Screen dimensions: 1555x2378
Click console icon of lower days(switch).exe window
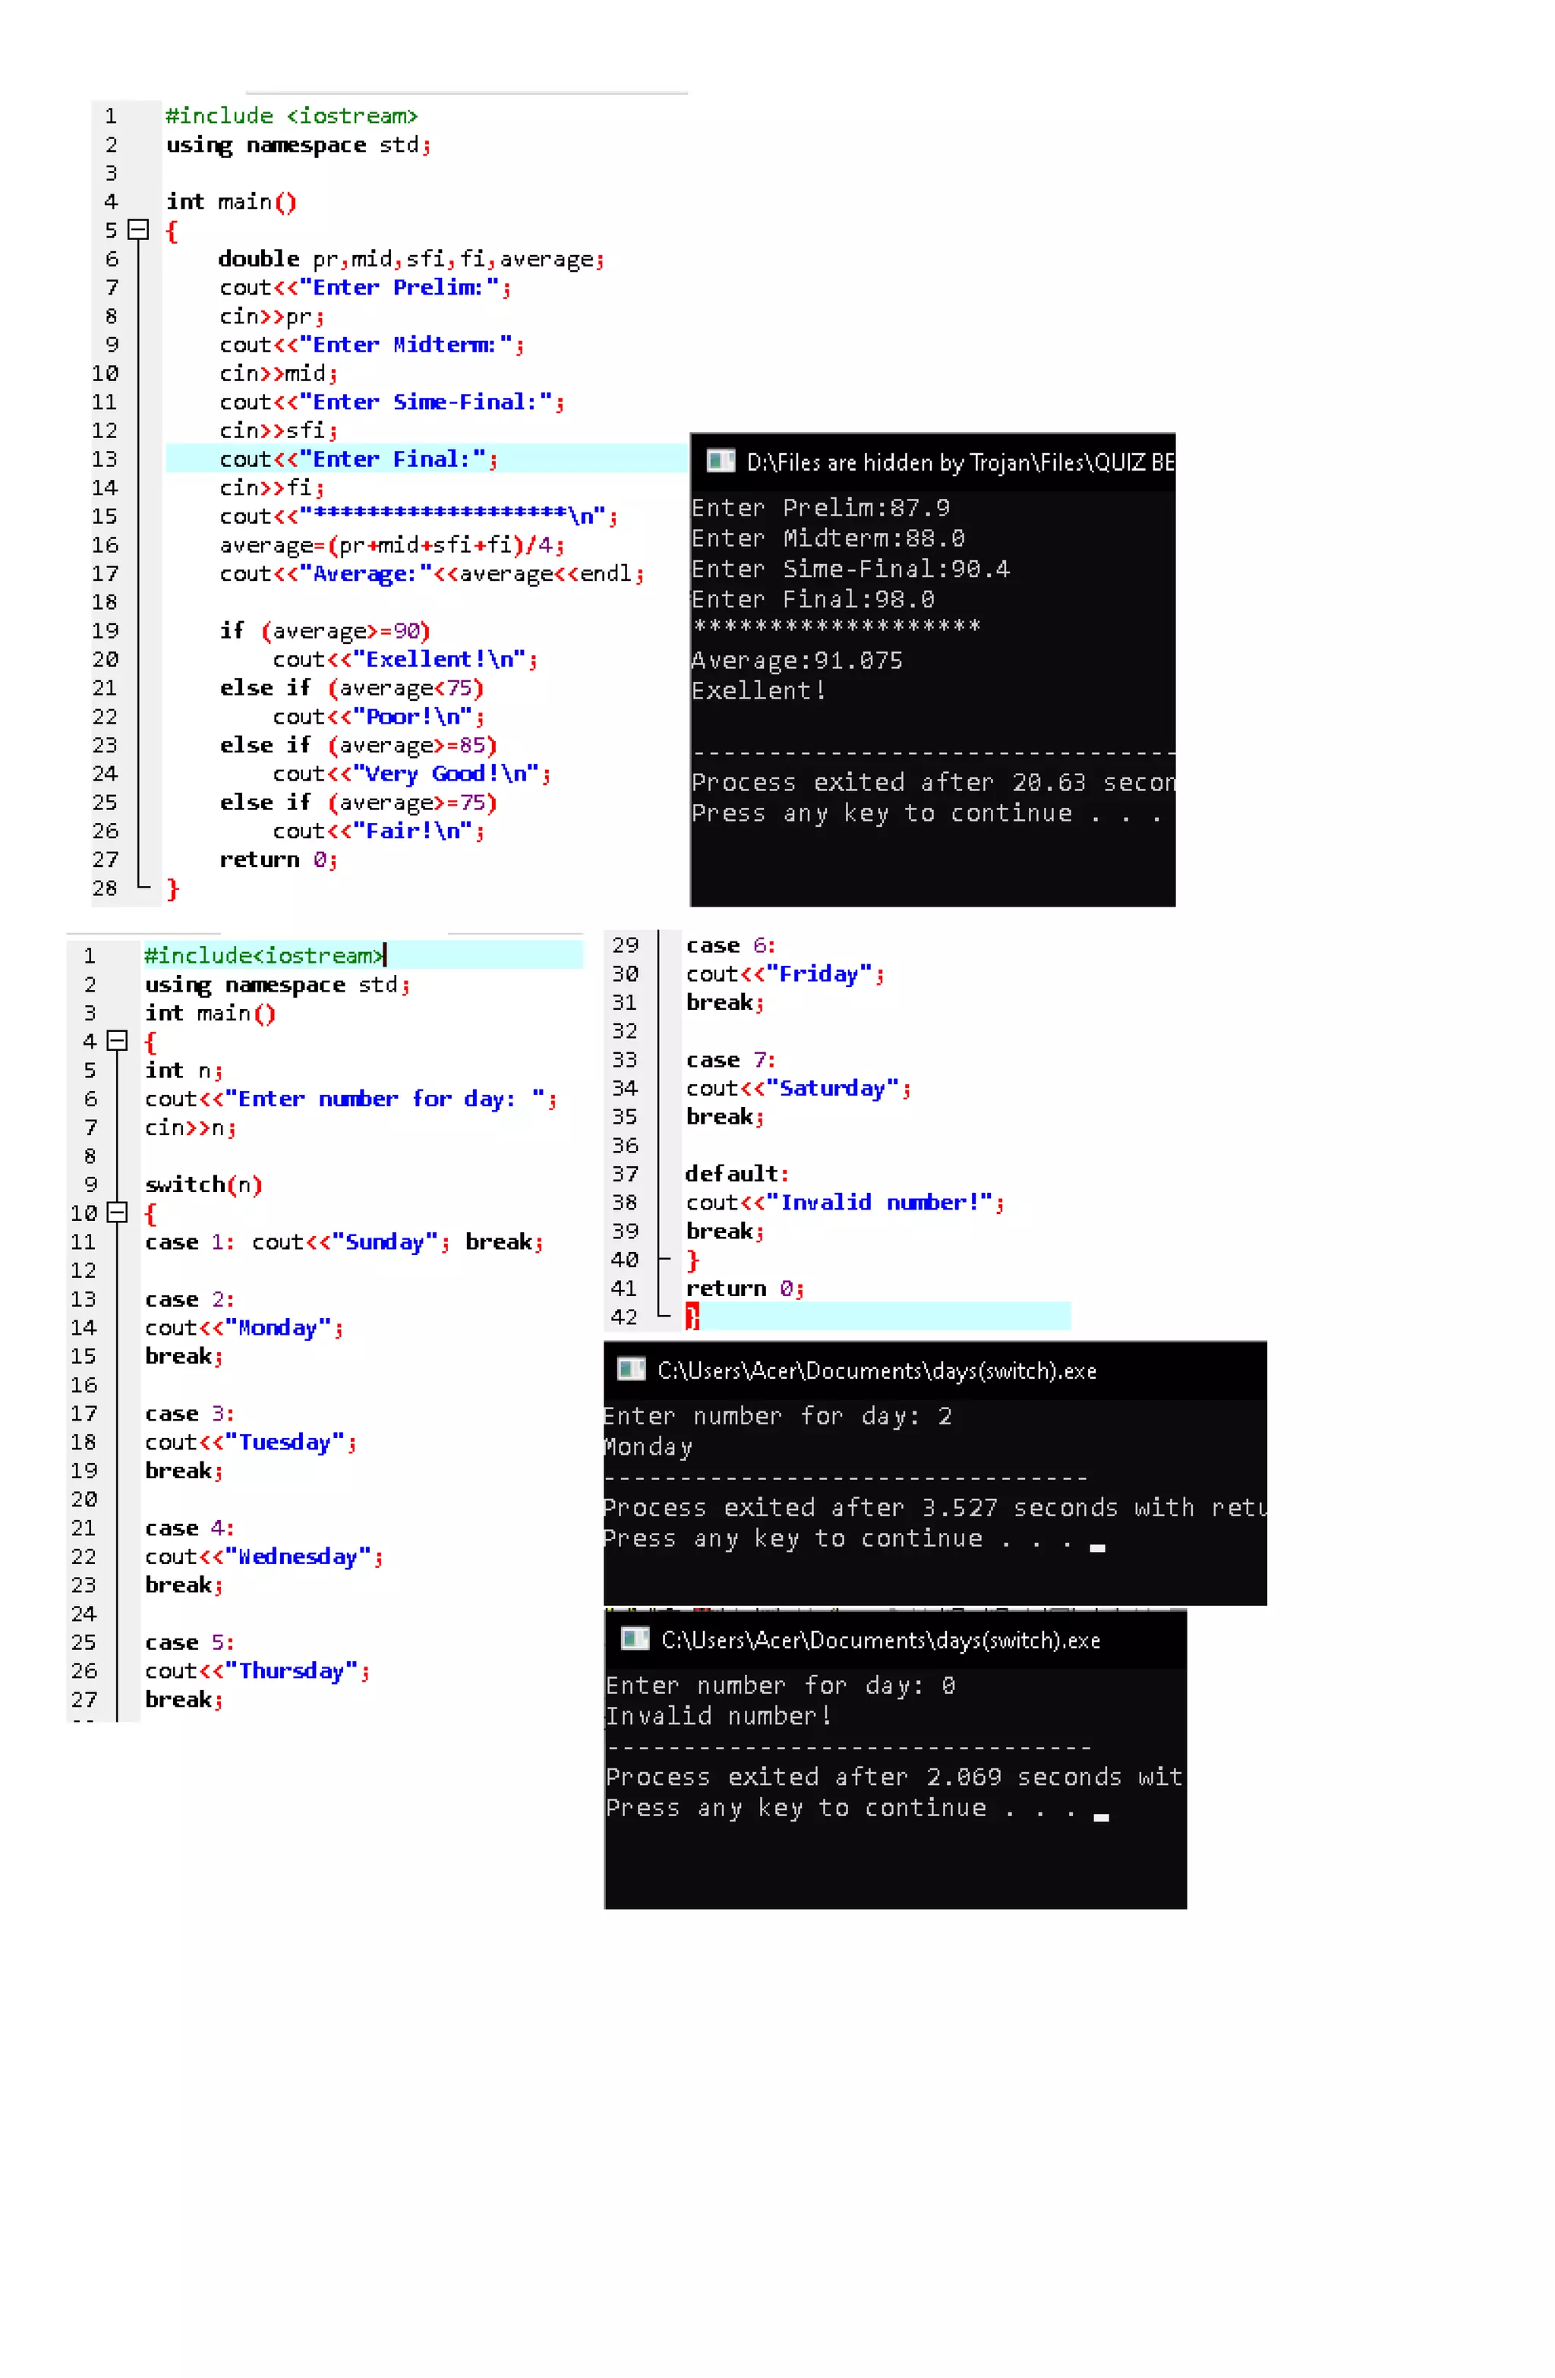(635, 1638)
